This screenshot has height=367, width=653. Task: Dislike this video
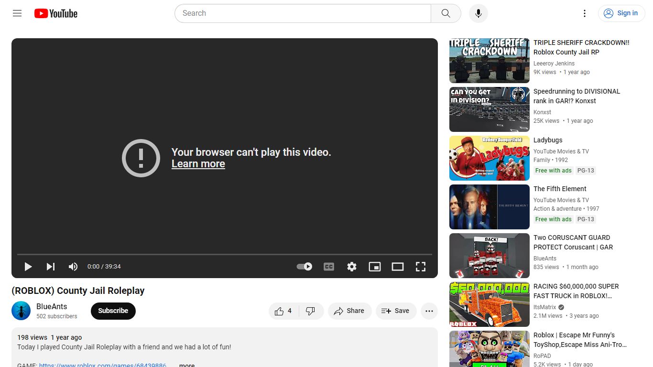click(311, 311)
